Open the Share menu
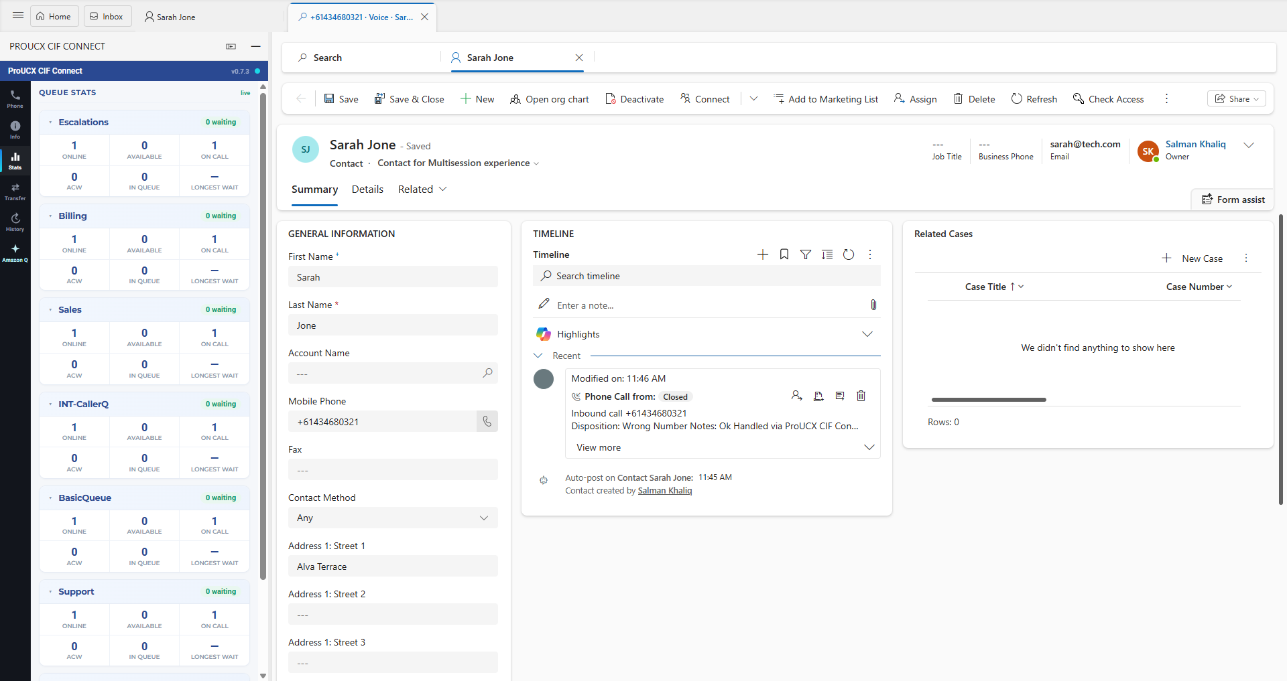1287x681 pixels. click(x=1237, y=98)
